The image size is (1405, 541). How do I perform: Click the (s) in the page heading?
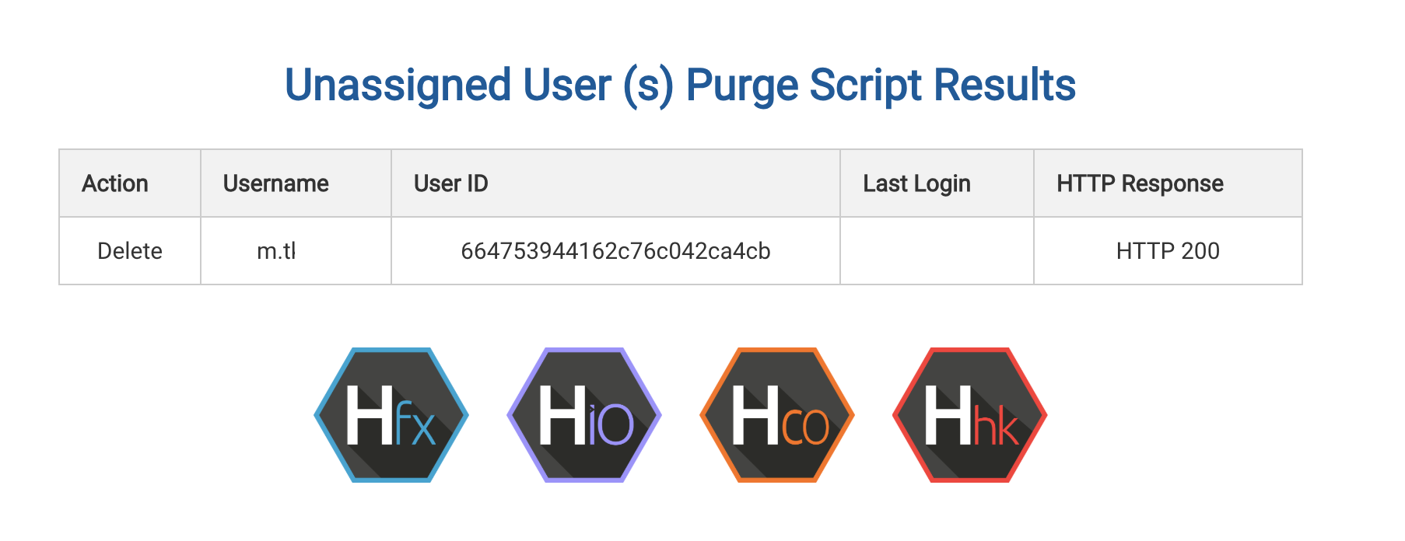pos(647,85)
